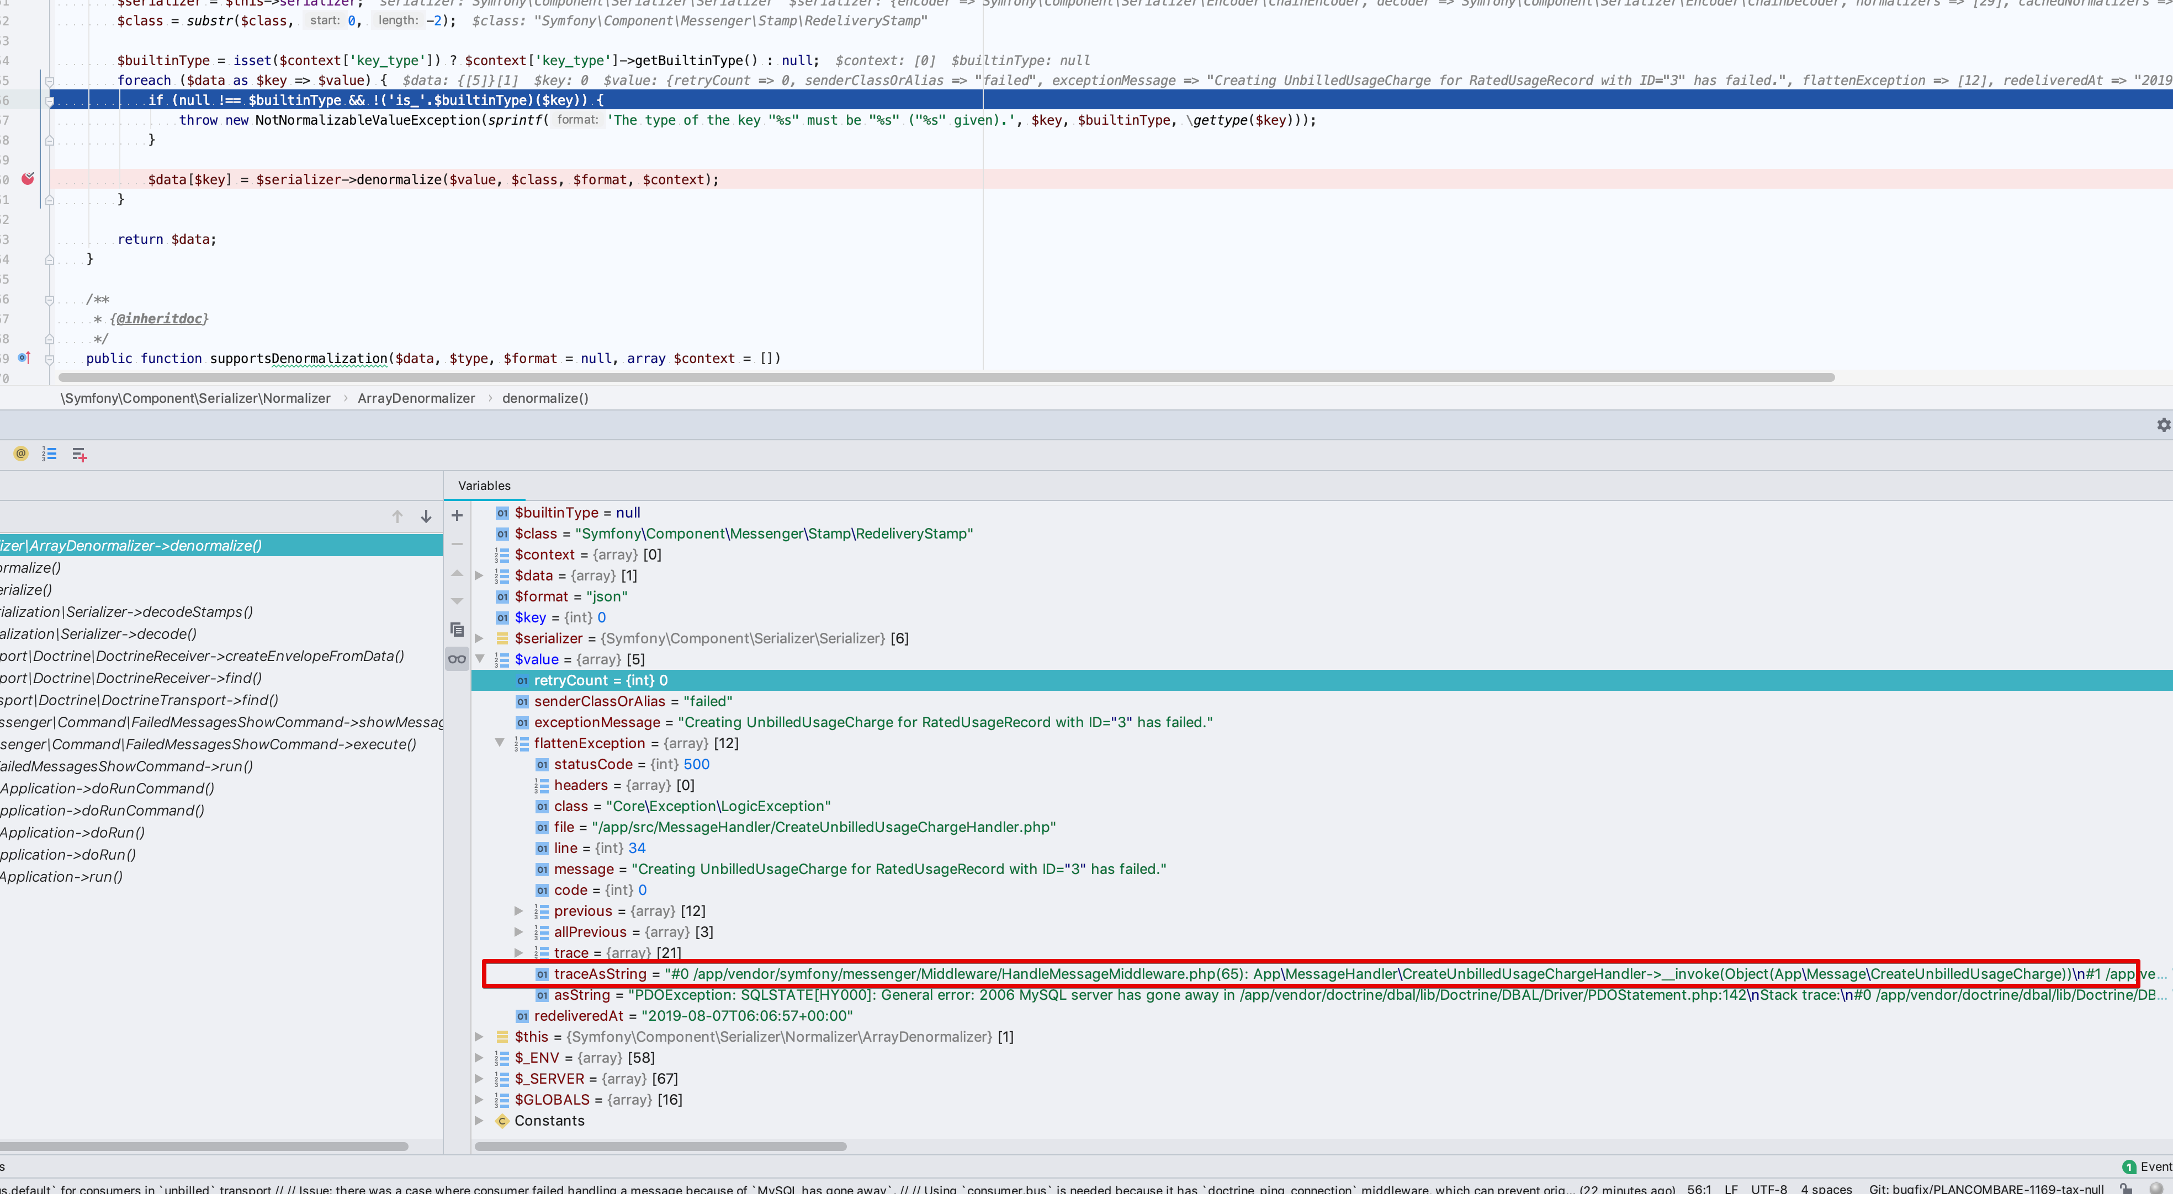Screen dimensions: 2173x1194
Task: Expand the Constants node
Action: [479, 1121]
